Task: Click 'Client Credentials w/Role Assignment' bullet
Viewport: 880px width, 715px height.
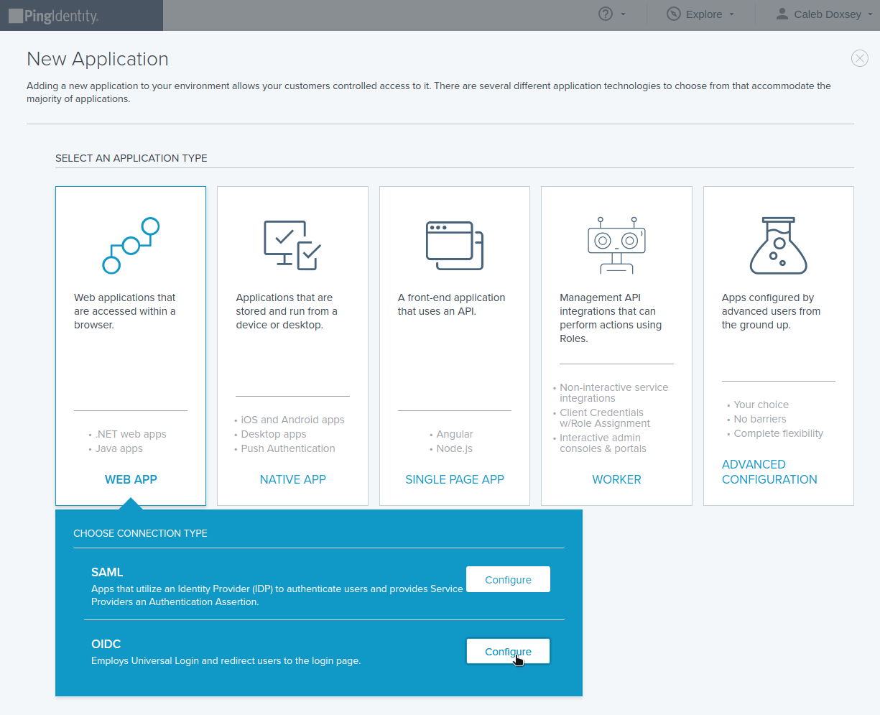Action: point(605,418)
